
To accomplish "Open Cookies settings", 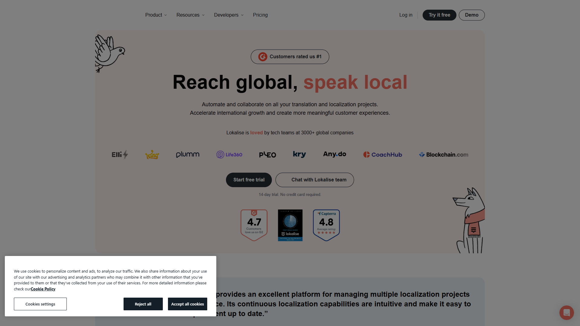I will tap(40, 304).
